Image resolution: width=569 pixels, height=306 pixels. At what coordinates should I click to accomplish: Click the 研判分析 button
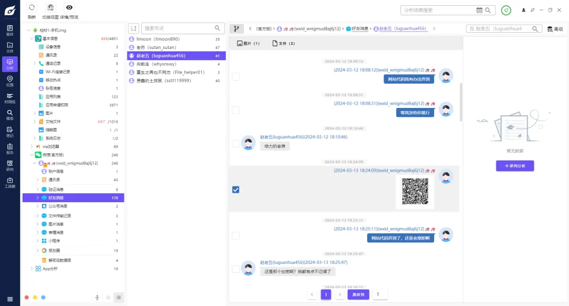pyautogui.click(x=515, y=166)
